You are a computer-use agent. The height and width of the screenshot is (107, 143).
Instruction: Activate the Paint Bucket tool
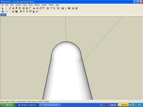pos(20,8)
